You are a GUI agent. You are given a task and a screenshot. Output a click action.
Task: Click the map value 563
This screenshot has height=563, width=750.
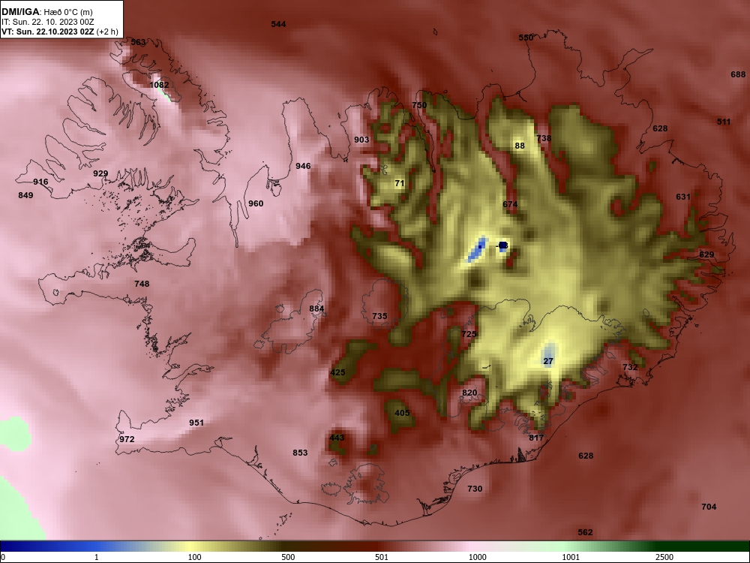pos(138,42)
